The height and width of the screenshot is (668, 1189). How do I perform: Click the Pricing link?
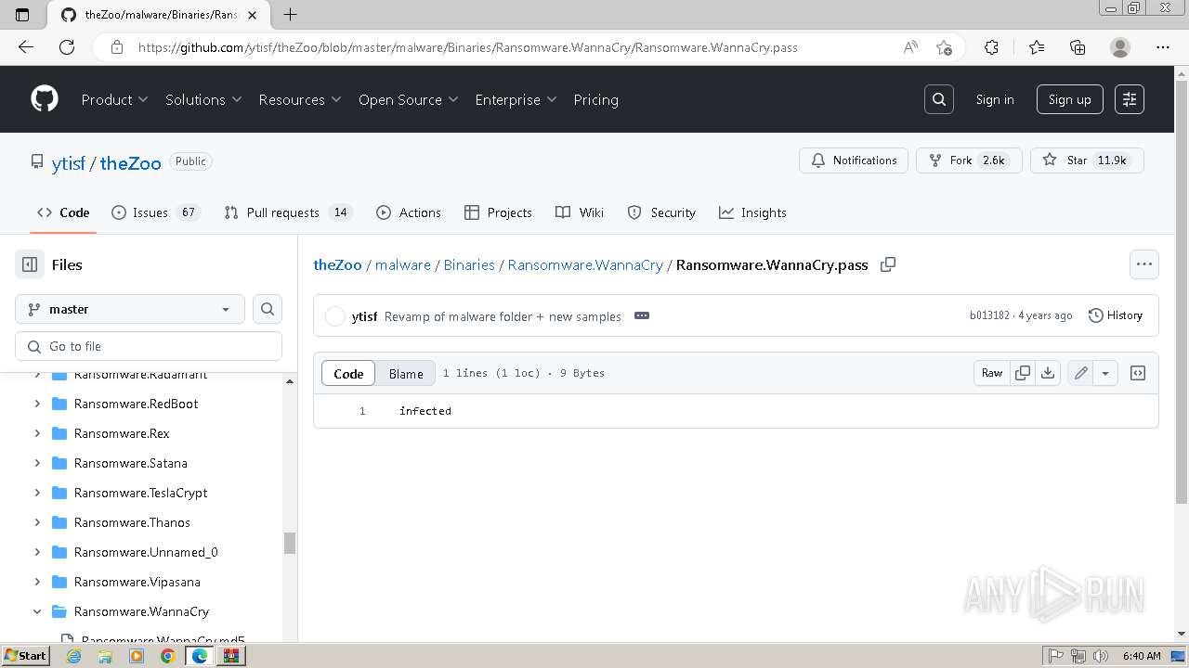pos(595,99)
